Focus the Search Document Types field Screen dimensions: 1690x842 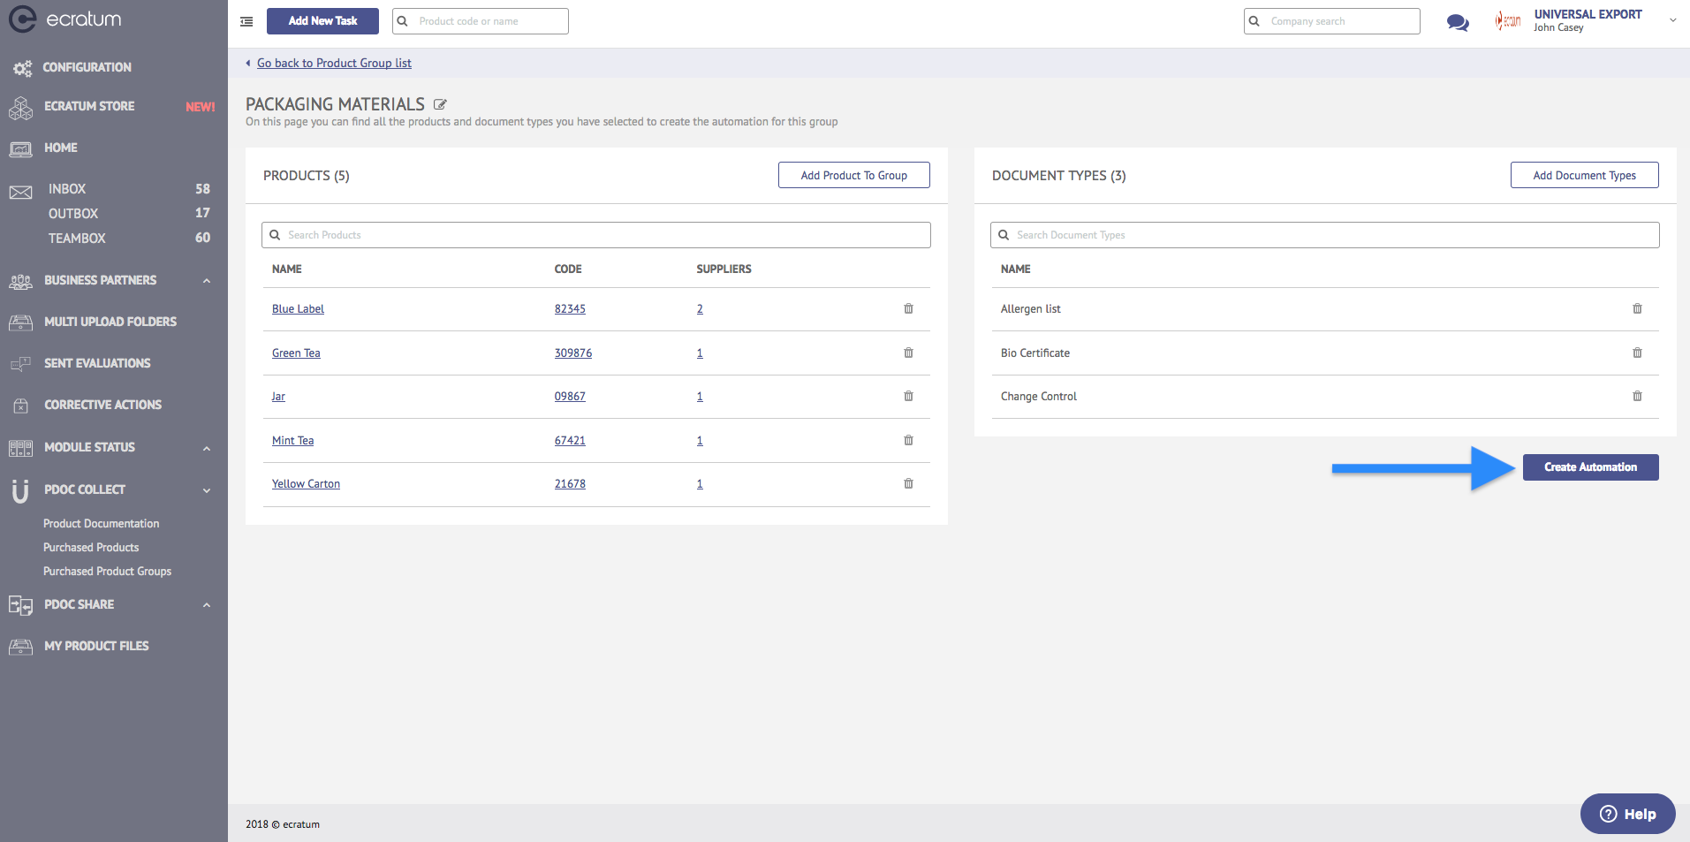pos(1325,235)
